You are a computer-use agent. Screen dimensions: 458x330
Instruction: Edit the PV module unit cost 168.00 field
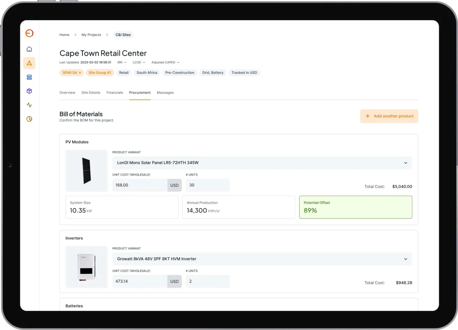[x=140, y=185]
